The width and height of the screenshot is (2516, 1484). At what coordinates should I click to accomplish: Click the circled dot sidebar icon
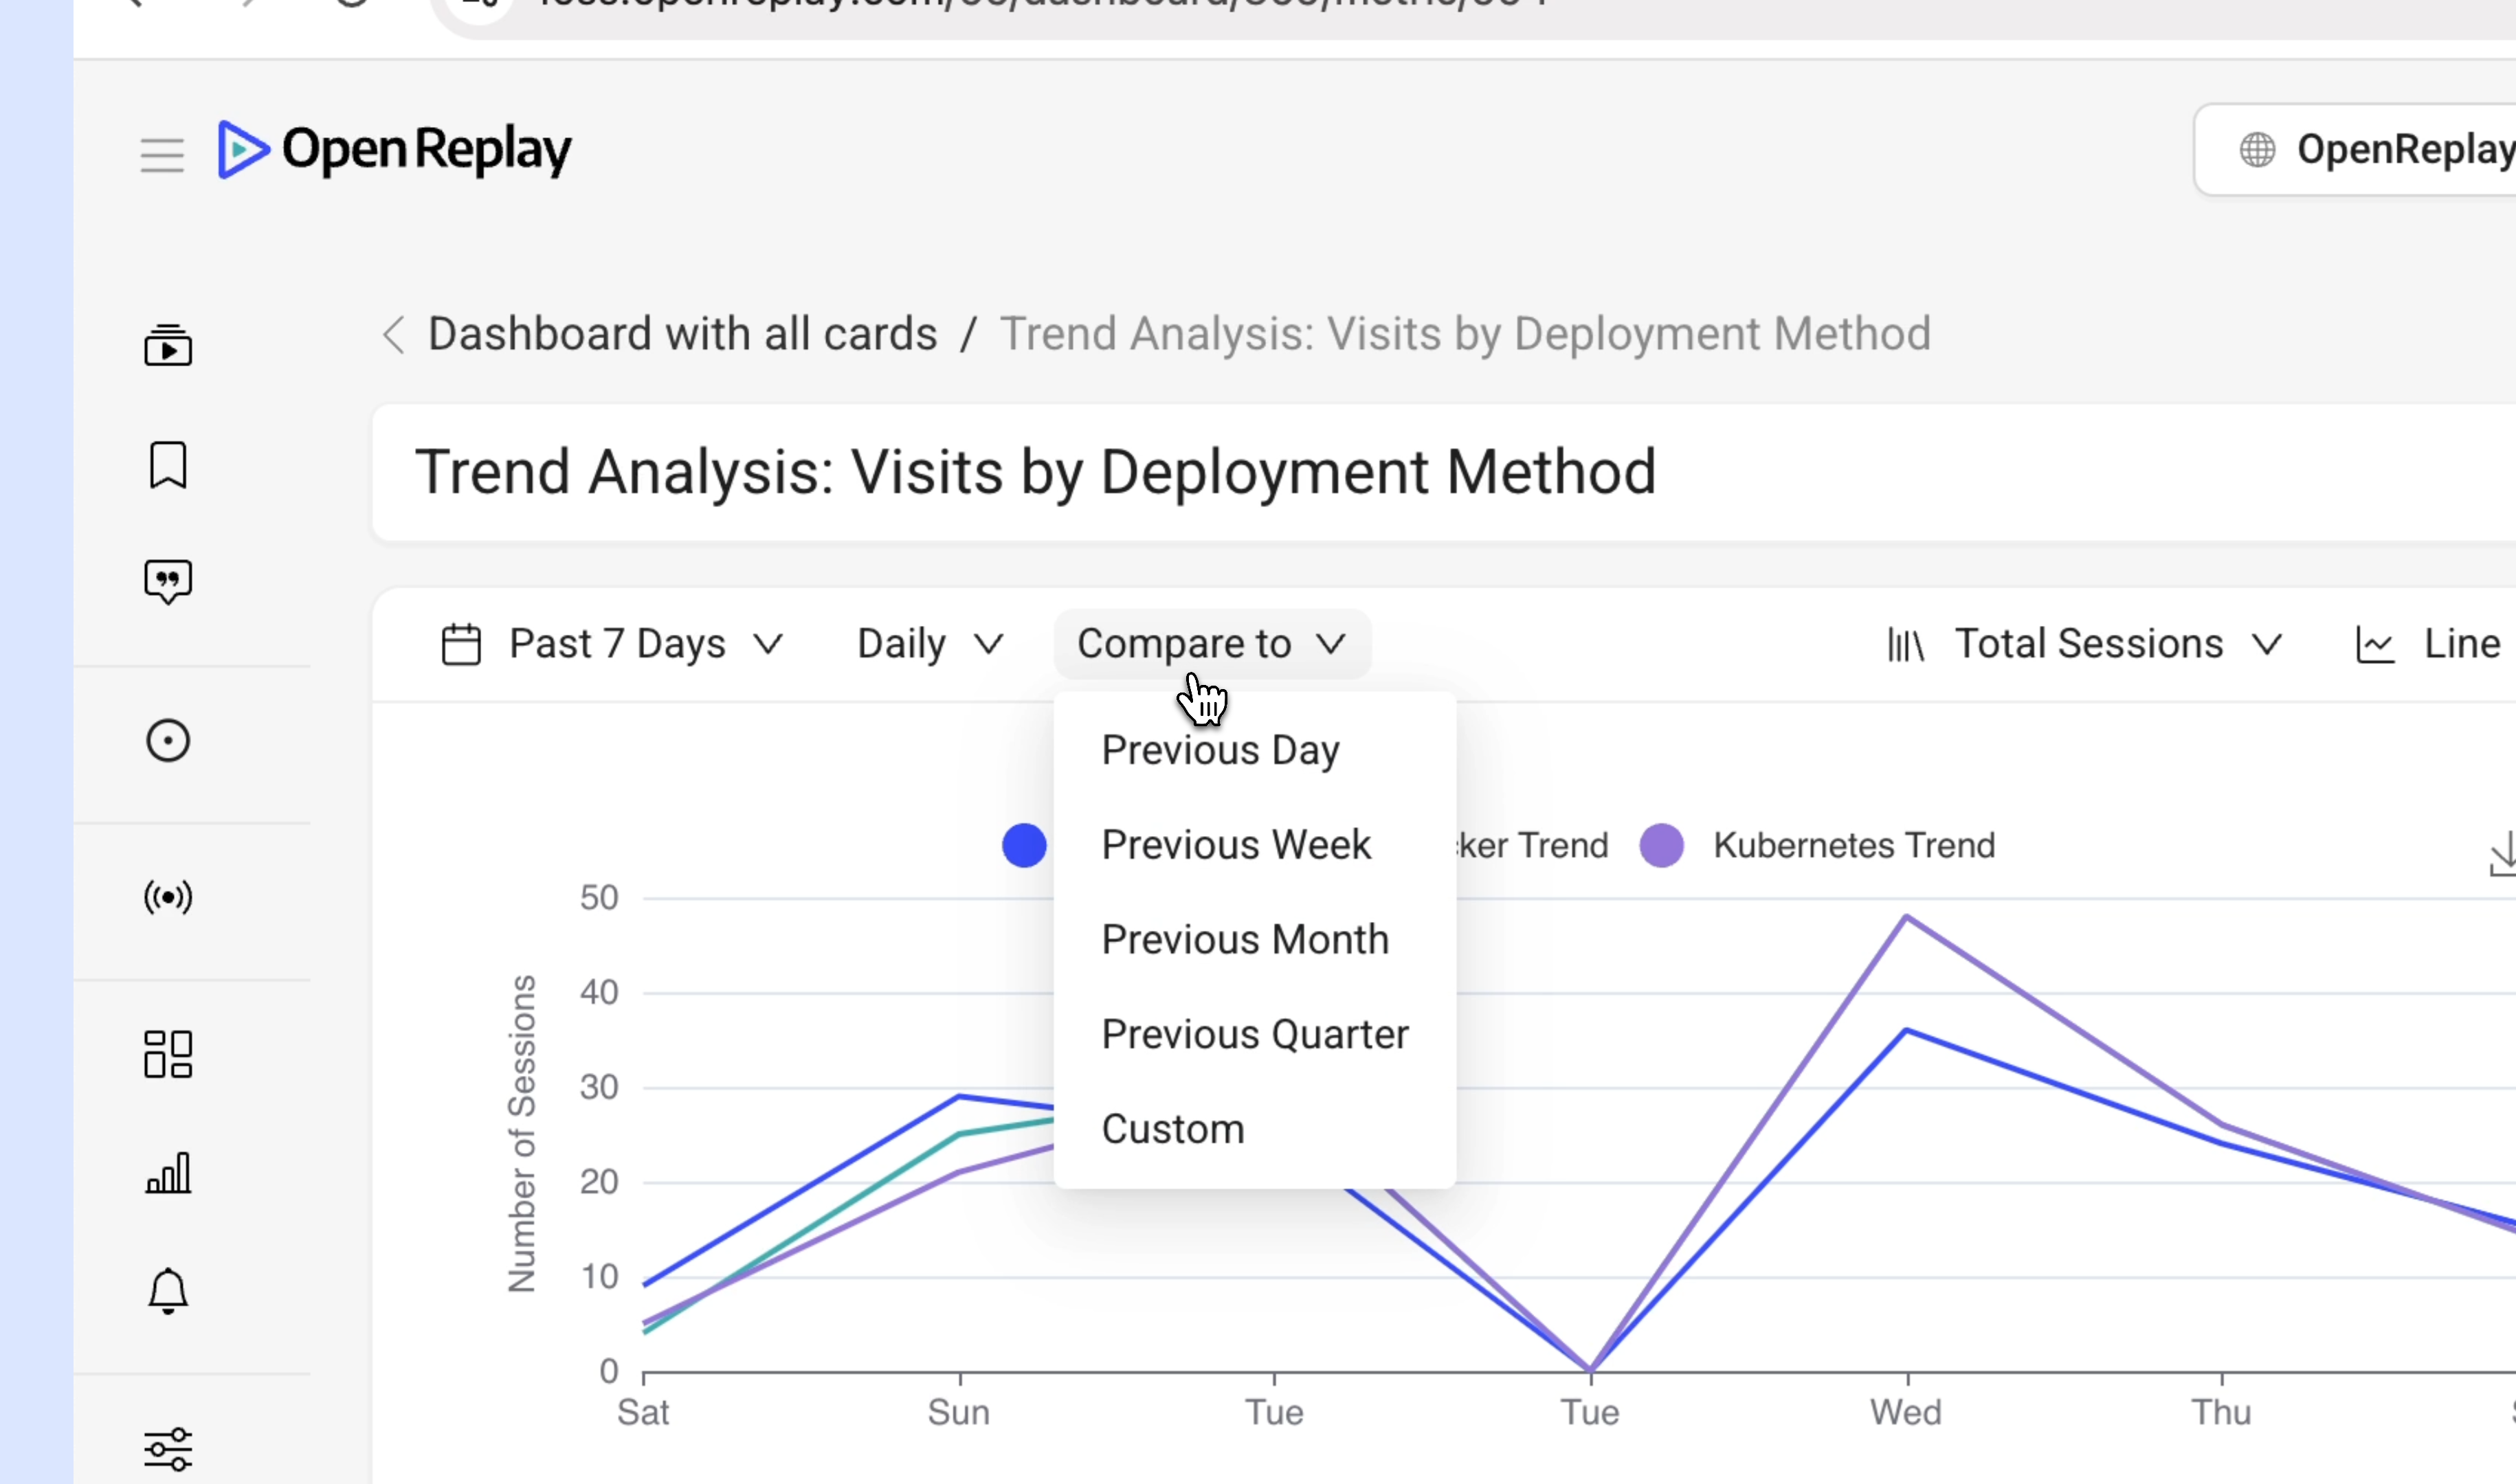coord(168,741)
